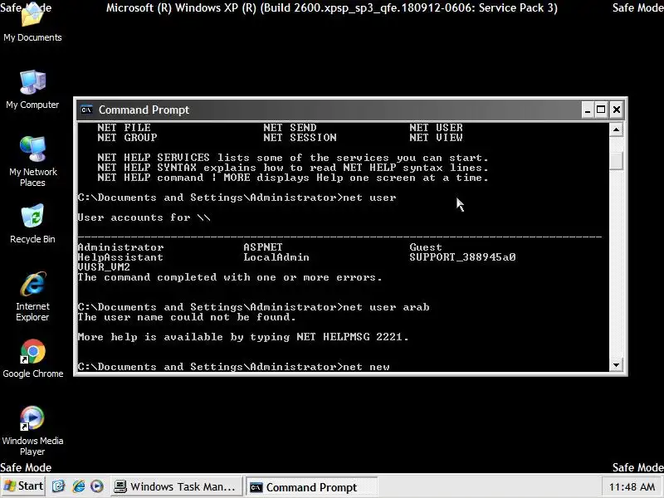The height and width of the screenshot is (498, 664).
Task: Click the scrollbar down arrow in Command Prompt
Action: [616, 365]
